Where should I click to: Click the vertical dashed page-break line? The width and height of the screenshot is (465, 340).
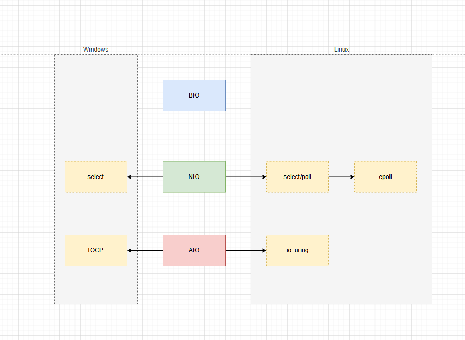(x=214, y=31)
